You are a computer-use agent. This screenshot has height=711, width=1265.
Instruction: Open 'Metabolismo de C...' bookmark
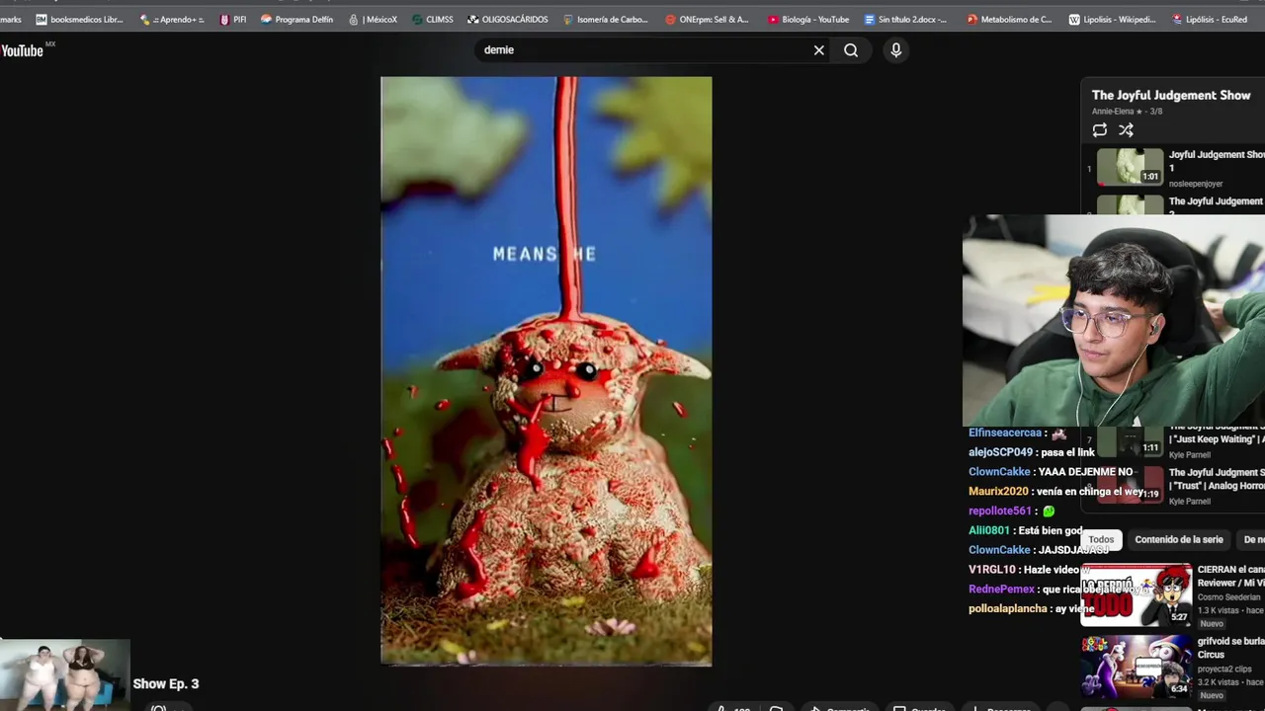[1009, 19]
